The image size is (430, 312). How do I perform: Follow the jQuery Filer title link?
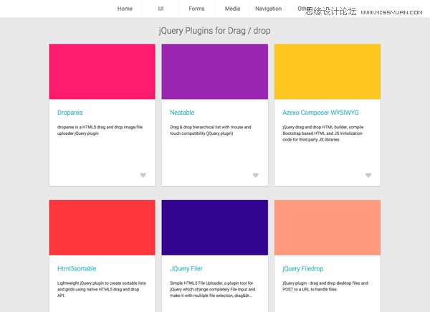click(186, 269)
